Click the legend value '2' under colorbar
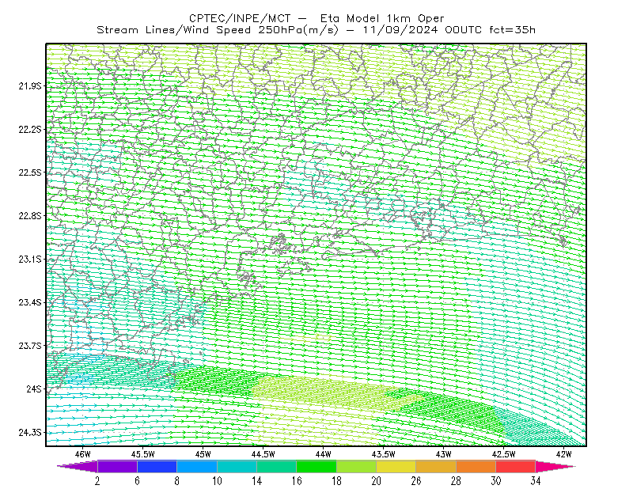633x489 pixels. pos(97,481)
